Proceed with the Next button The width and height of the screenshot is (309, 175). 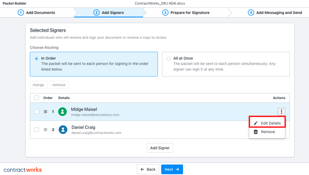coord(172,169)
